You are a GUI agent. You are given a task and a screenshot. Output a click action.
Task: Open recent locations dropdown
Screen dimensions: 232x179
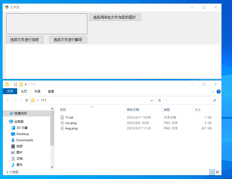pos(22,101)
